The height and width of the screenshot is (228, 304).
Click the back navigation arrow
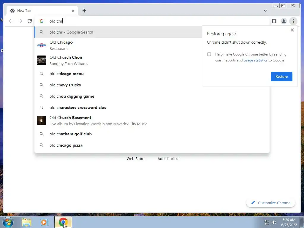point(11,21)
